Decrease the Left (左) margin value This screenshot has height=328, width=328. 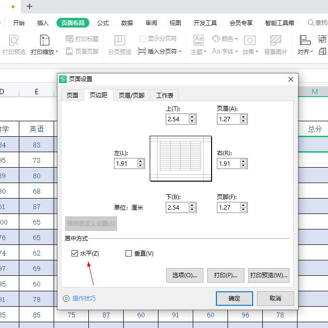tap(141, 166)
